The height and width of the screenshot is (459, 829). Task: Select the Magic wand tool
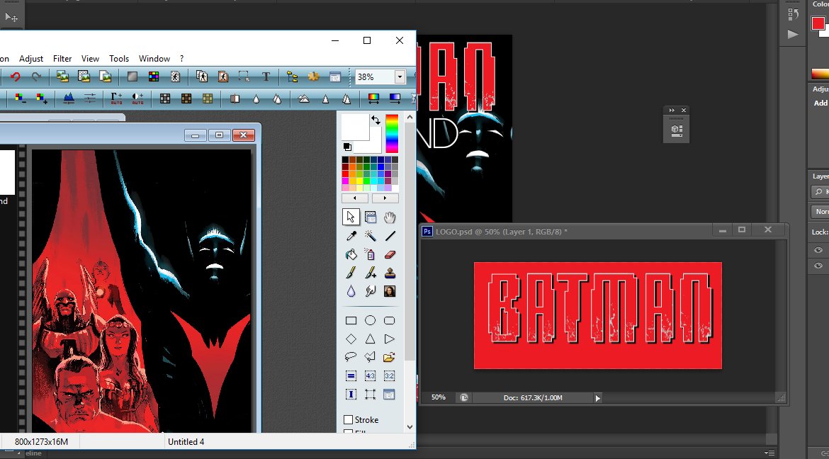pos(370,236)
